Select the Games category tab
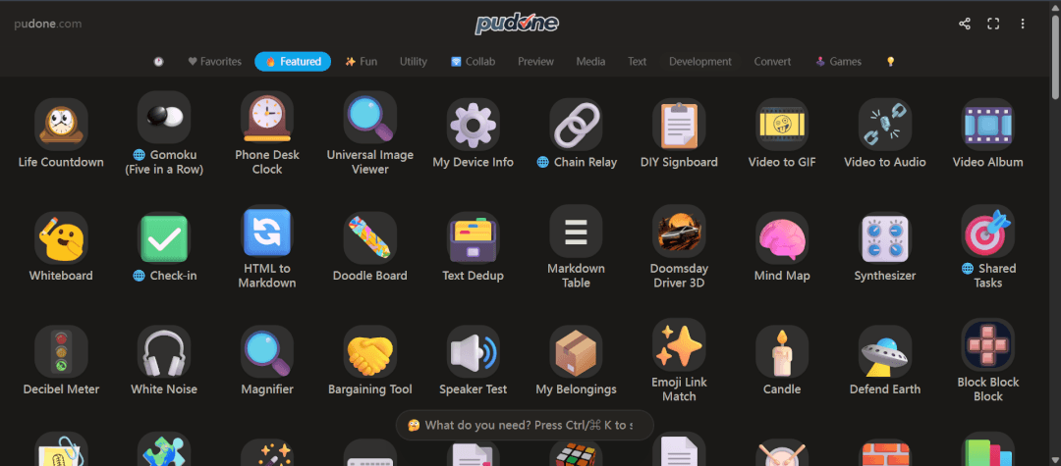Viewport: 1061px width, 466px height. click(838, 62)
